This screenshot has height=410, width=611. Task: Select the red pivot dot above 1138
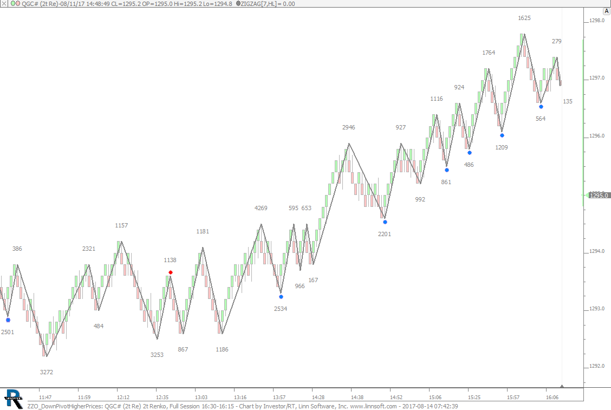click(x=171, y=272)
